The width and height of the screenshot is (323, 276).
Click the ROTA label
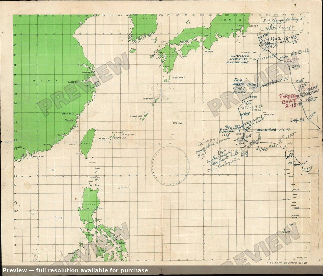(291, 225)
